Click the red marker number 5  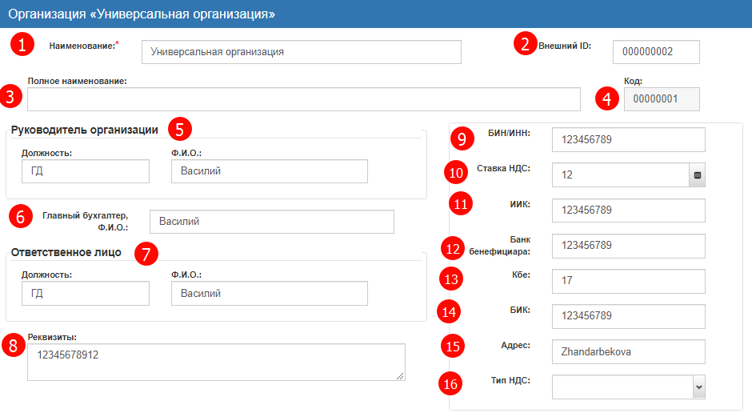(x=182, y=128)
